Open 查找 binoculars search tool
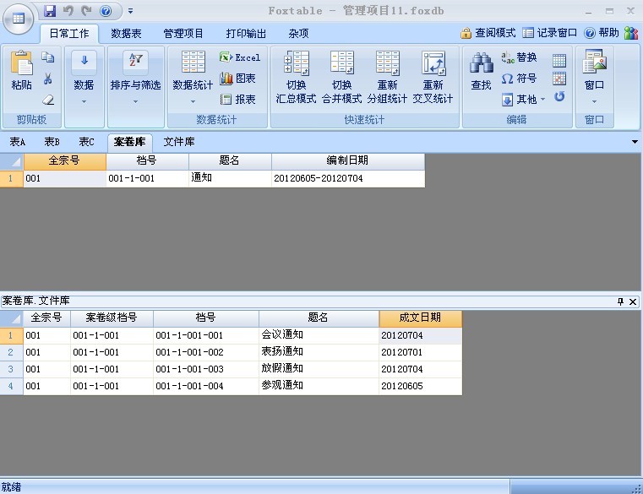The image size is (643, 494). click(481, 71)
